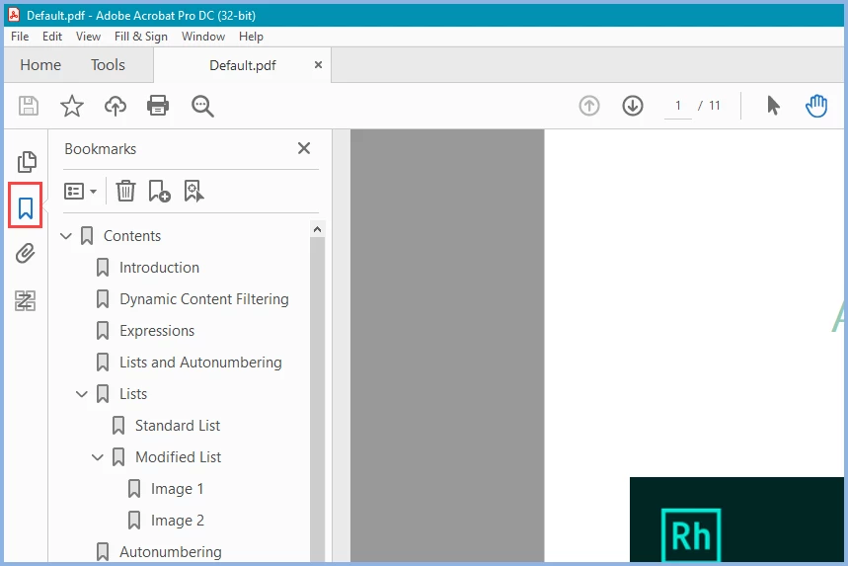Click bookmark icon beside Autonumbering
This screenshot has height=566, width=848.
(103, 552)
